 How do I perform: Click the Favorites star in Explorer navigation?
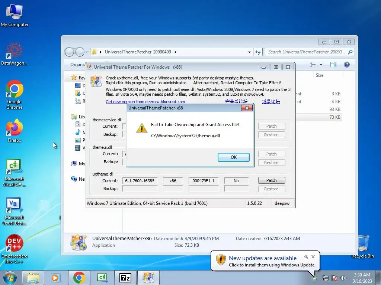tap(74, 78)
